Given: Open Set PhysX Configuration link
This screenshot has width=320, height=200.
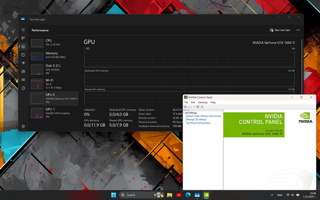Looking at the screenshot, I should [x=198, y=123].
